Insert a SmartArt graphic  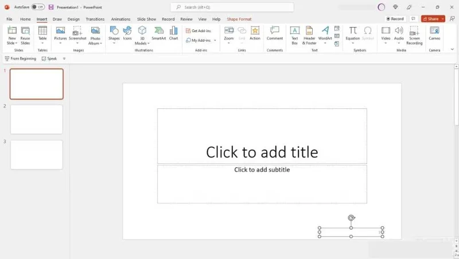[159, 33]
